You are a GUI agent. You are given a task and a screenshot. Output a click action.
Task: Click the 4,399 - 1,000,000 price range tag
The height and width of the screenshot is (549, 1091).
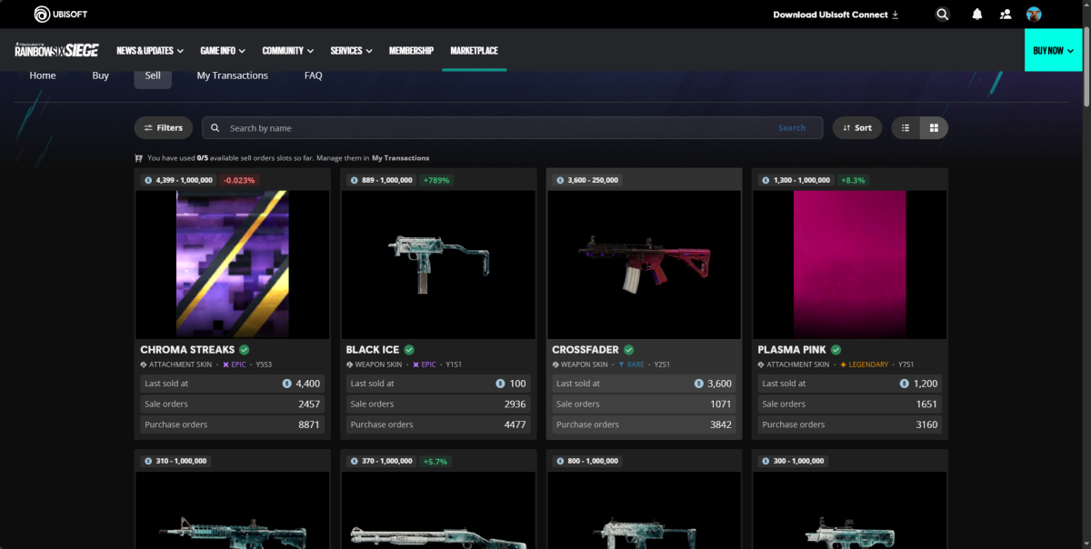[x=178, y=180]
